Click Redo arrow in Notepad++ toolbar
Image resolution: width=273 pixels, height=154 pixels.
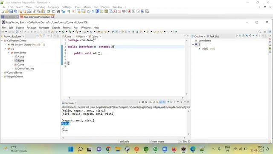tap(53, 12)
